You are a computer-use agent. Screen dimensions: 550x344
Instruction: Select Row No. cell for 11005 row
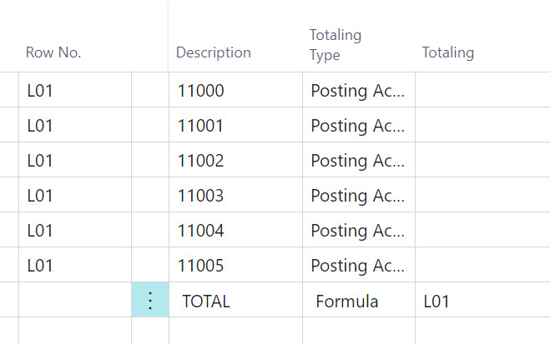(x=75, y=266)
